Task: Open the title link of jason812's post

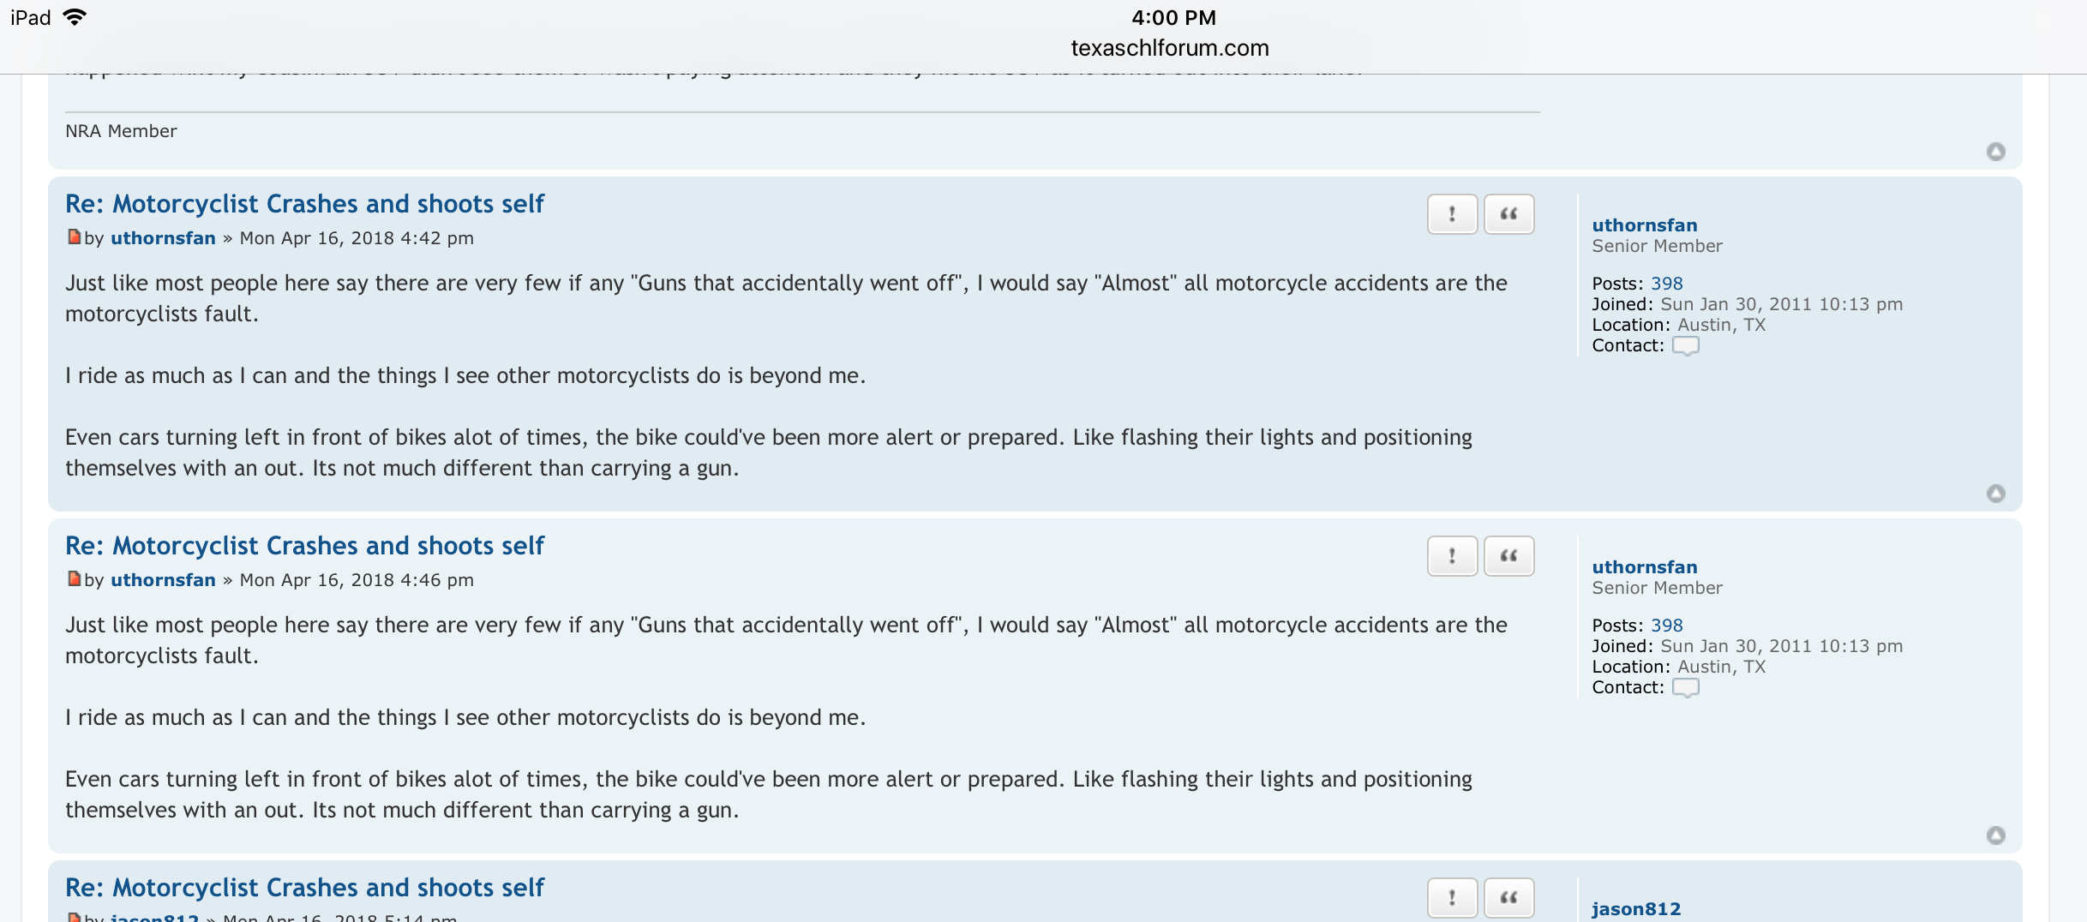Action: (304, 888)
